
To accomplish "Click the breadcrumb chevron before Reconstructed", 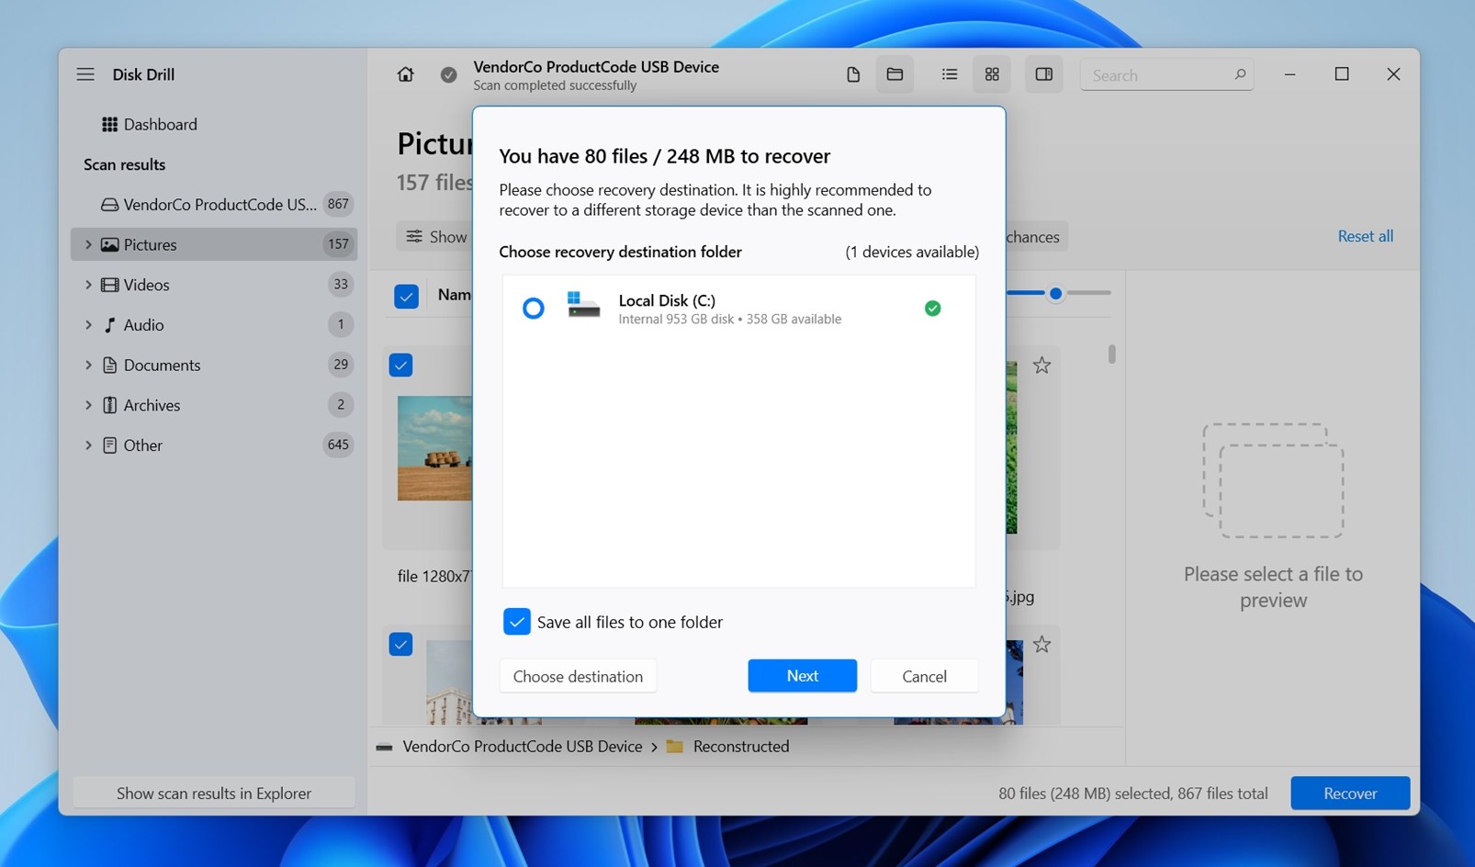I will (654, 748).
